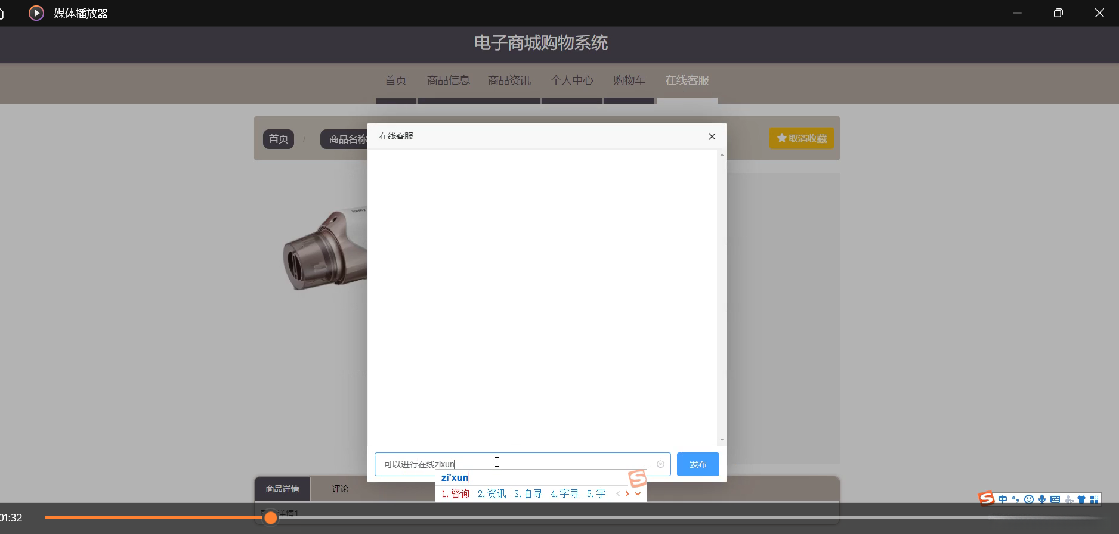Viewport: 1119px width, 534px height.
Task: Select candidate 咨询 from suggestions
Action: pos(456,493)
